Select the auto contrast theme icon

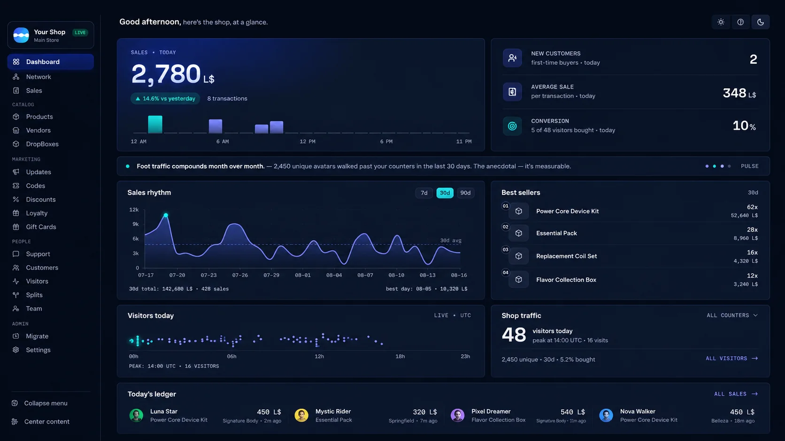click(740, 22)
